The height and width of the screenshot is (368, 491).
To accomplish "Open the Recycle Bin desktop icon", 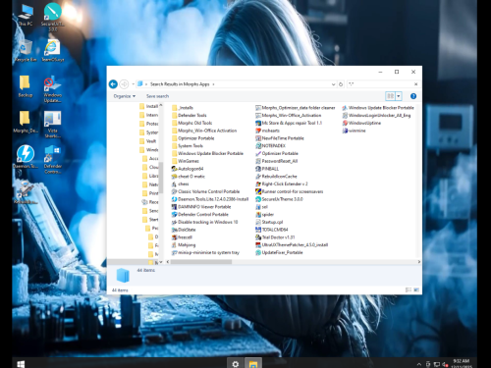I will 26,51.
